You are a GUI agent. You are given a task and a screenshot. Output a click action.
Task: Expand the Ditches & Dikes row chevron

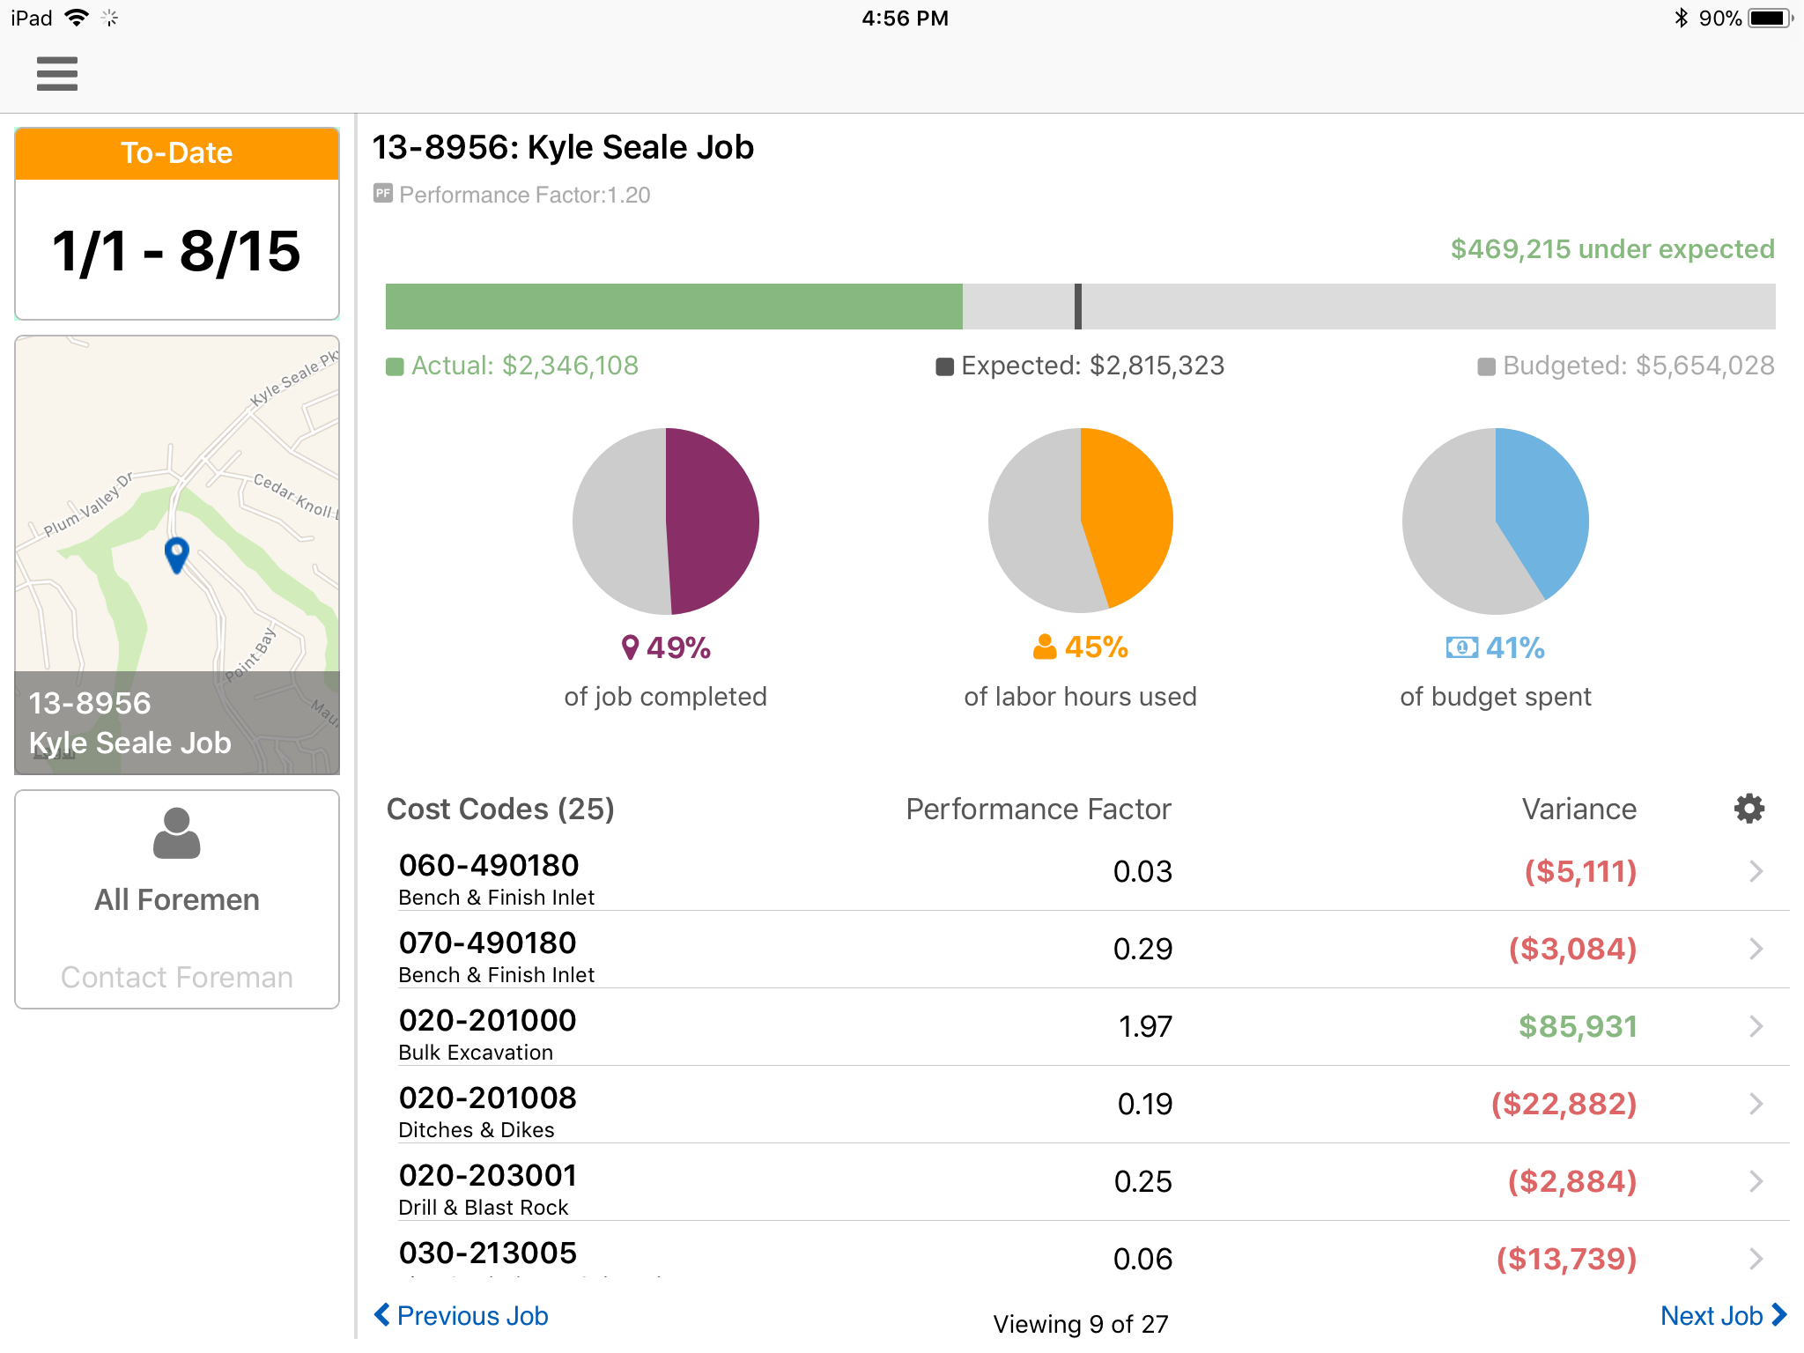click(x=1756, y=1104)
